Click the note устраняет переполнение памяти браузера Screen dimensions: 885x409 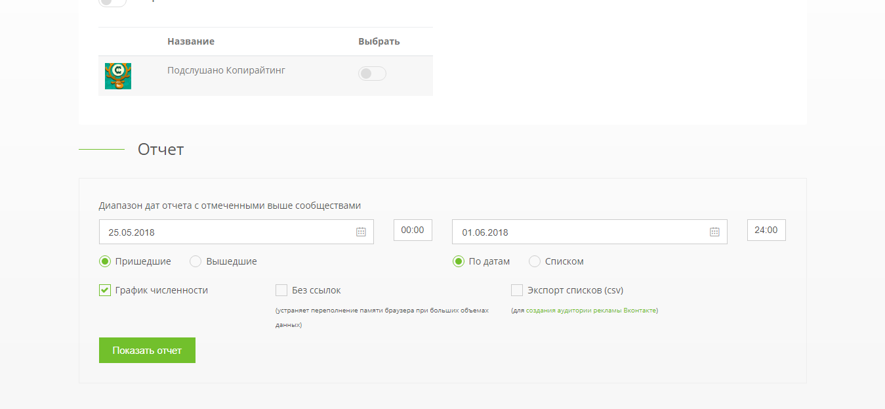[x=382, y=318]
